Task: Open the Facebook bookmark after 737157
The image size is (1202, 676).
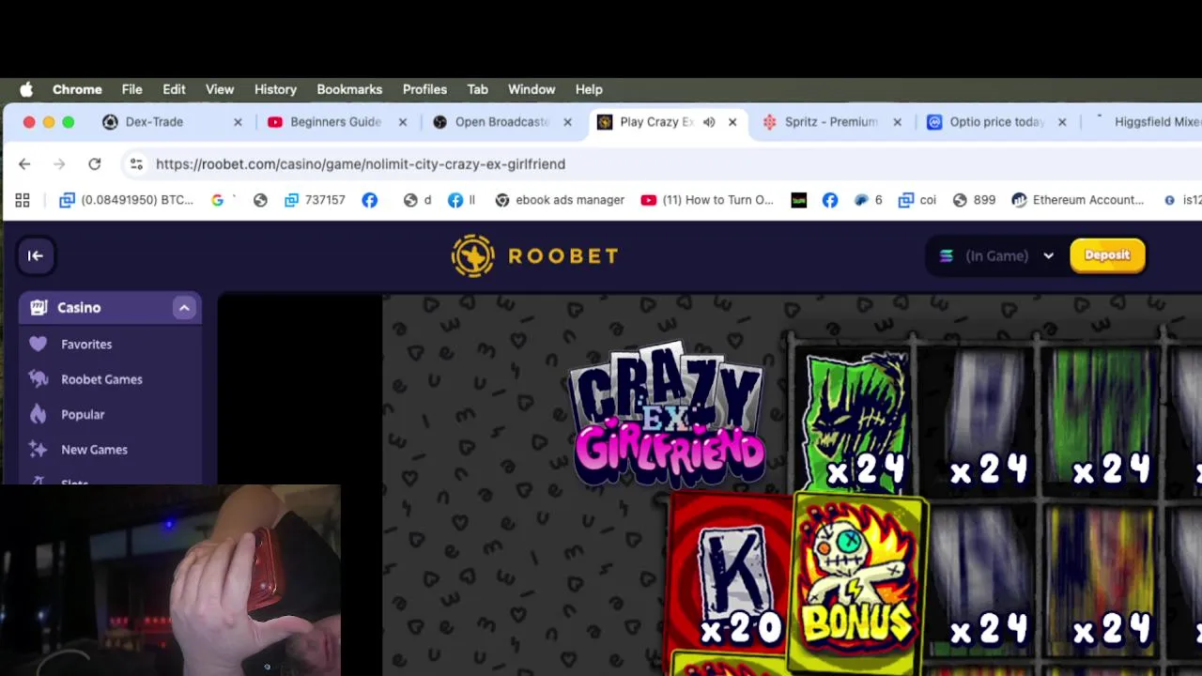Action: click(370, 200)
